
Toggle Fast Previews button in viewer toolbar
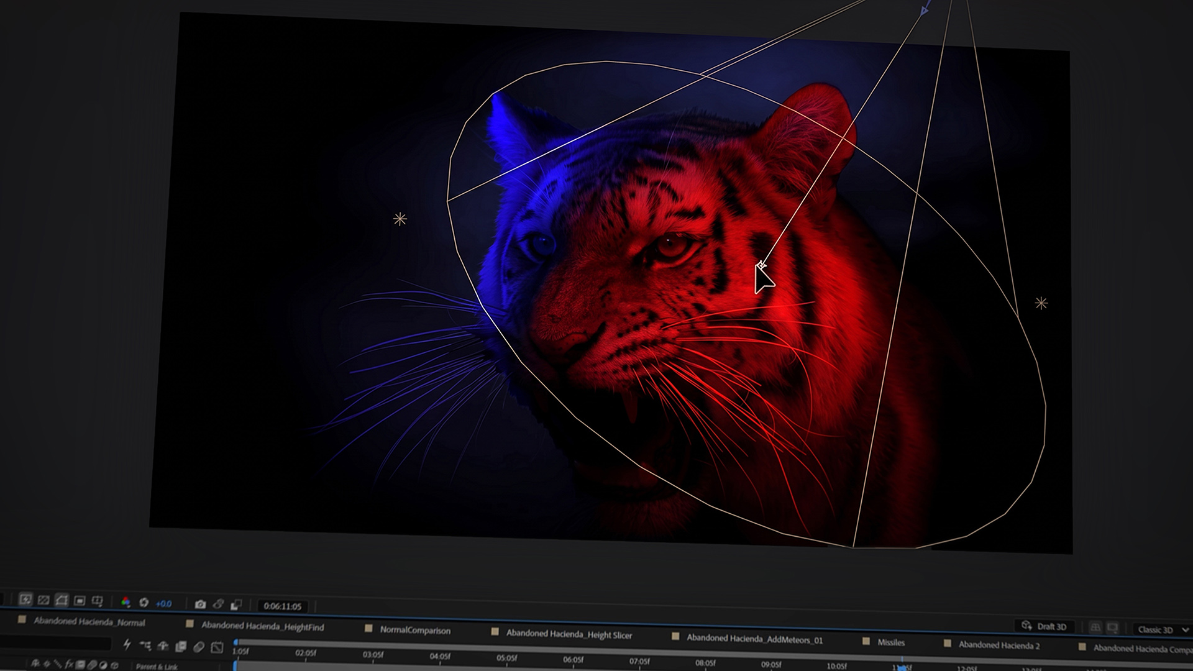click(x=25, y=600)
